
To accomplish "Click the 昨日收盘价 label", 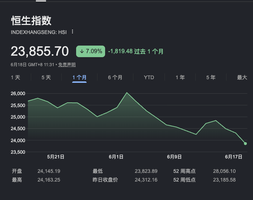I will click(105, 180).
